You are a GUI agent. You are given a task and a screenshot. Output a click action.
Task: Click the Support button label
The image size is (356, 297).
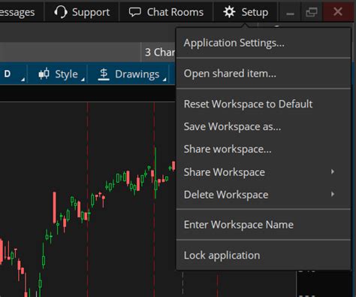click(x=91, y=12)
